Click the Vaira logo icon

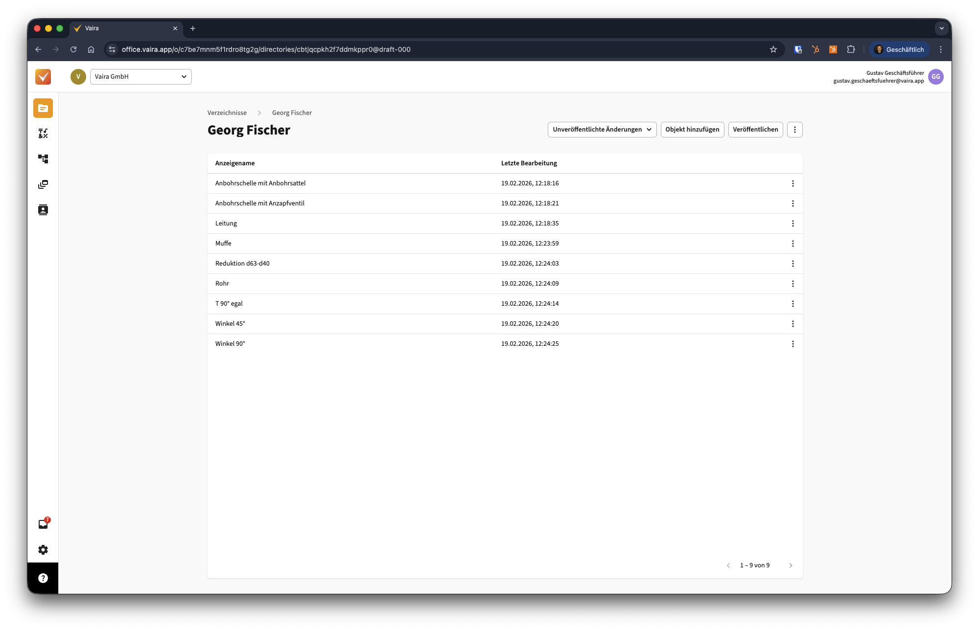(43, 77)
